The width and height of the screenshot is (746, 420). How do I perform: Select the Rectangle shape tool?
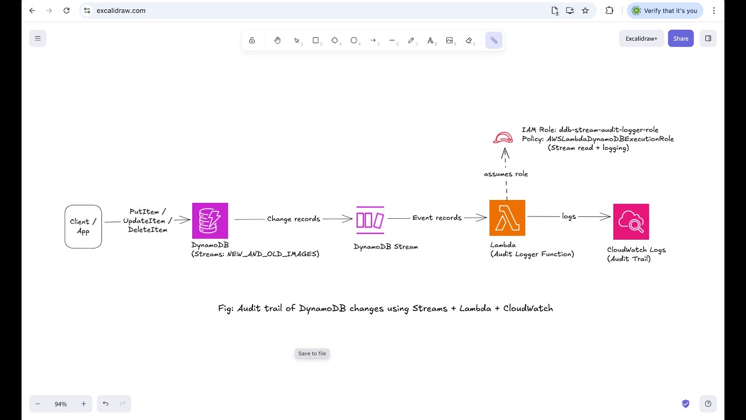pyautogui.click(x=316, y=40)
